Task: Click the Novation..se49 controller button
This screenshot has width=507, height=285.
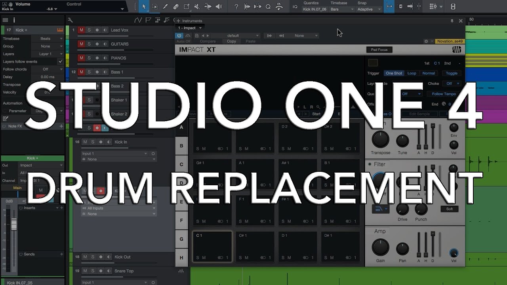Action: pos(450,41)
